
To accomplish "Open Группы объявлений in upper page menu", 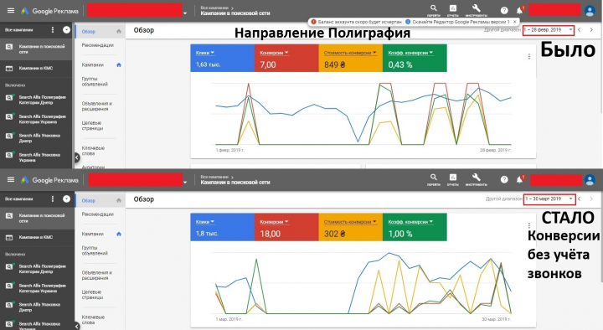I will pos(95,81).
